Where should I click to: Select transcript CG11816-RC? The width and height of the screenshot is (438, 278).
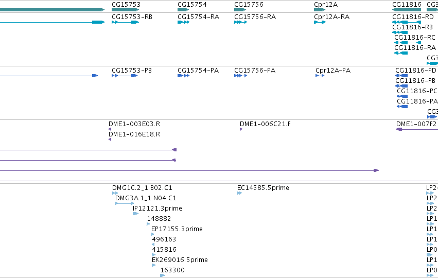click(408, 43)
